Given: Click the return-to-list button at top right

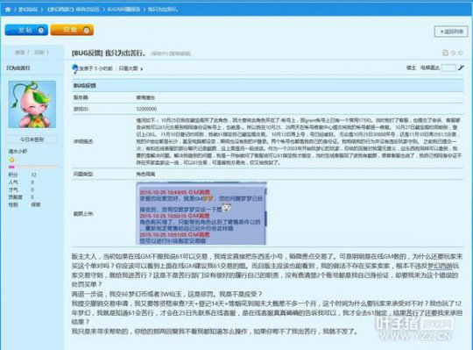Looking at the screenshot, I should [x=451, y=32].
